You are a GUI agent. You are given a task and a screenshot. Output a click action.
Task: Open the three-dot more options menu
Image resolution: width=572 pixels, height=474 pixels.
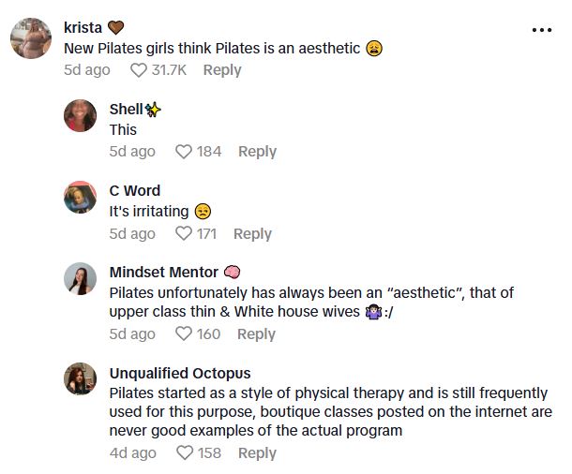tap(542, 30)
